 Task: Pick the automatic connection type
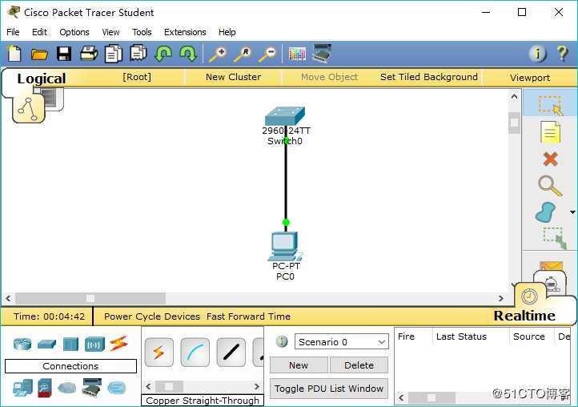point(159,353)
